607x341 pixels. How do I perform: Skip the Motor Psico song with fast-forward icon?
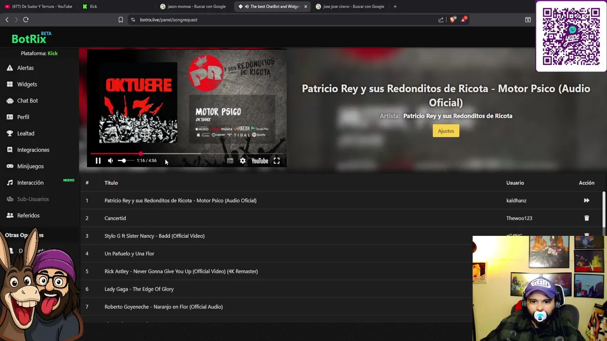point(587,200)
